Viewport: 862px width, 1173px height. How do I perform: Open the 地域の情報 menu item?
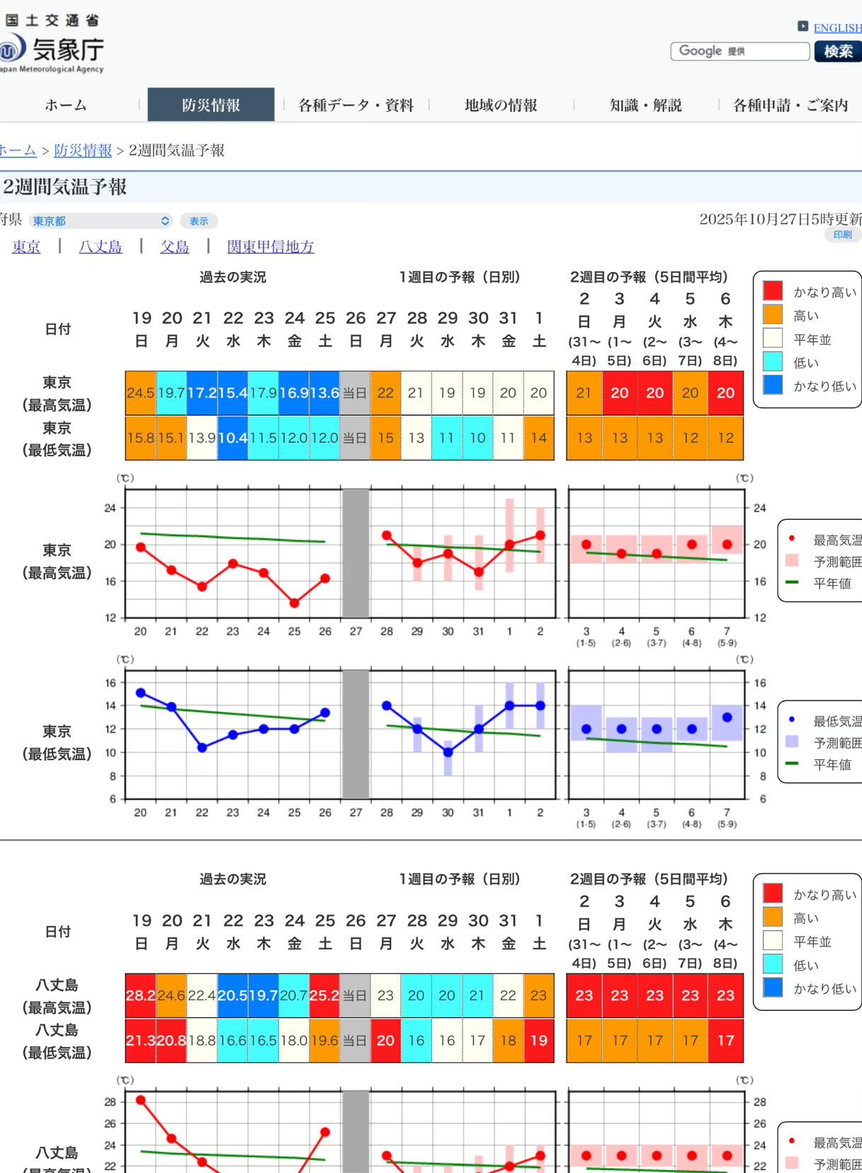coord(501,106)
